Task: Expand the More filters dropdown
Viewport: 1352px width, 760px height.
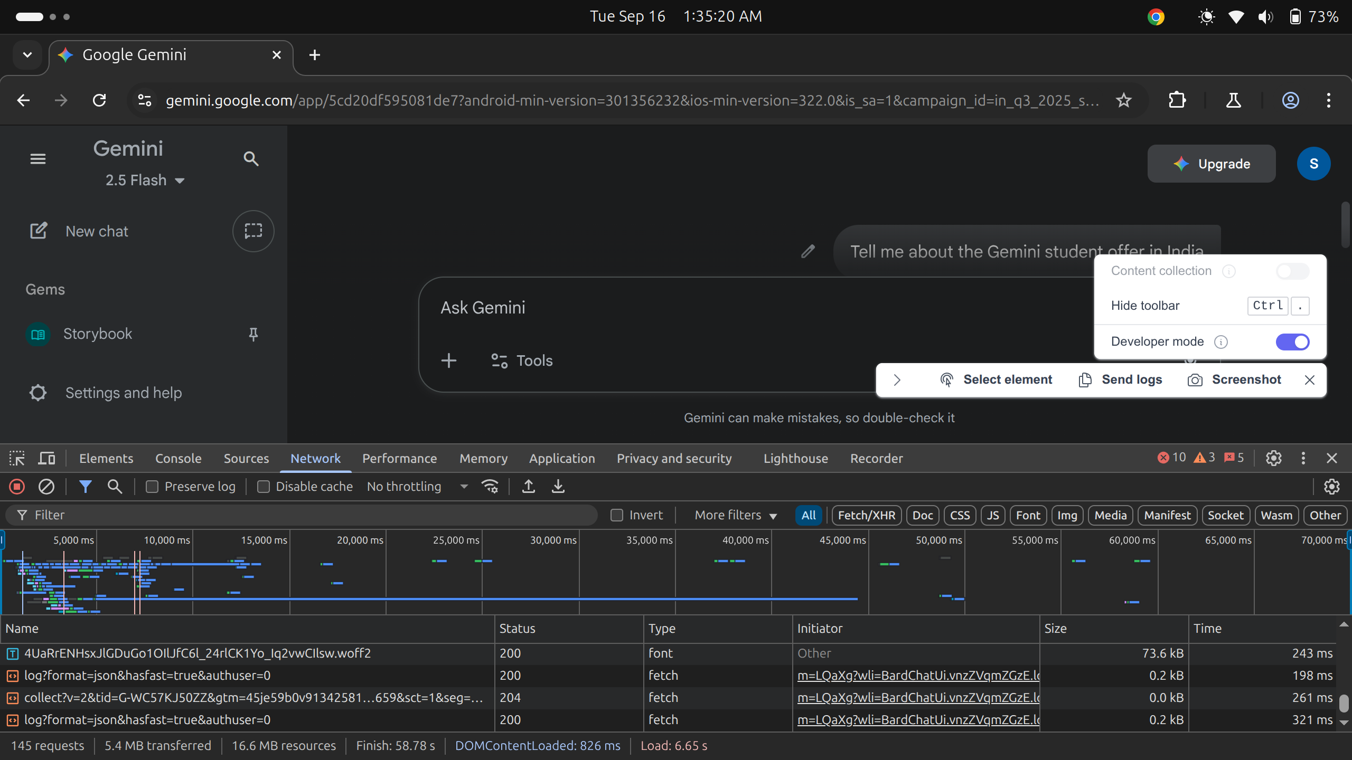Action: point(735,515)
